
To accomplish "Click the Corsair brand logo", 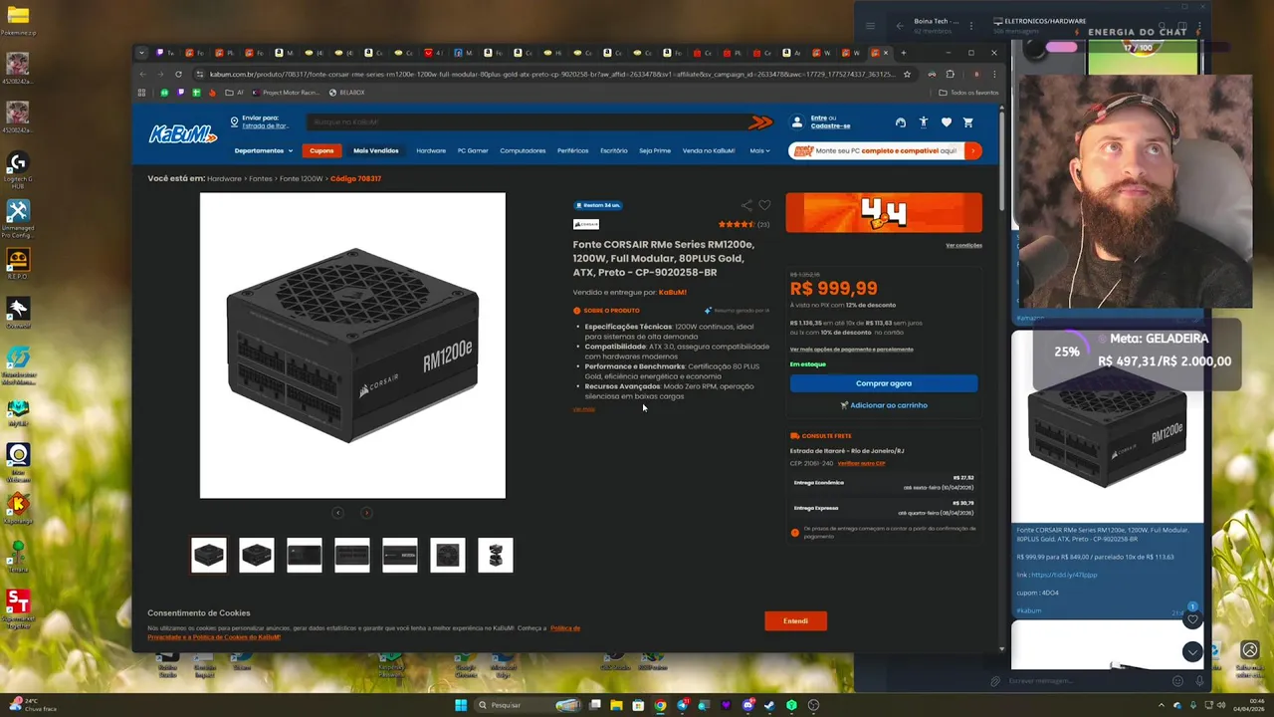I will (x=586, y=225).
